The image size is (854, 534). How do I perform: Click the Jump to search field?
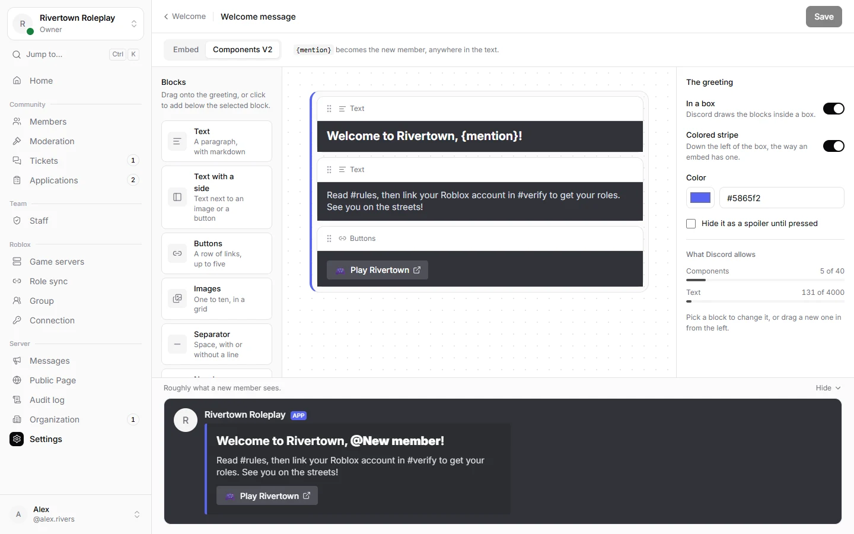pos(75,55)
